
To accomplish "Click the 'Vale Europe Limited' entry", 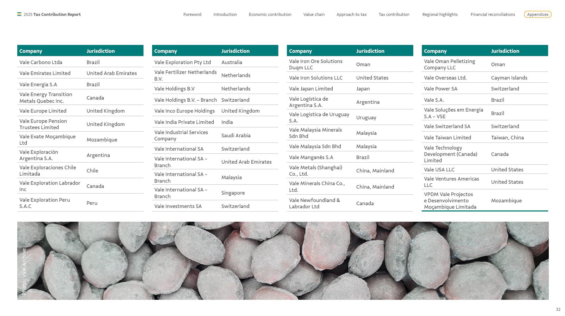I will 43,111.
